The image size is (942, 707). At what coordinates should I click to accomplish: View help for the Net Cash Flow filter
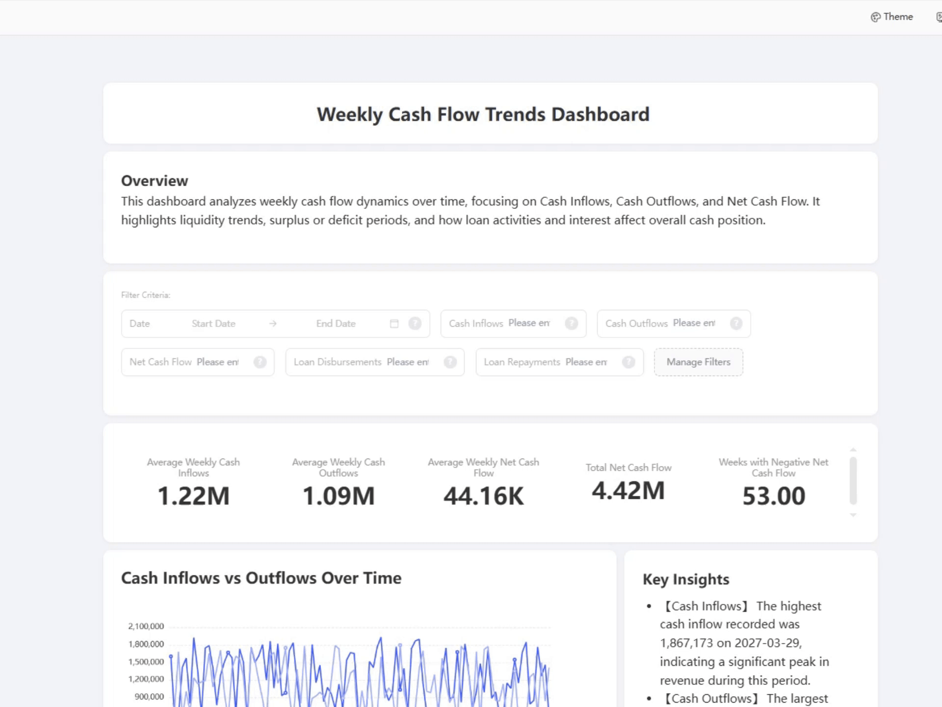[x=259, y=362]
